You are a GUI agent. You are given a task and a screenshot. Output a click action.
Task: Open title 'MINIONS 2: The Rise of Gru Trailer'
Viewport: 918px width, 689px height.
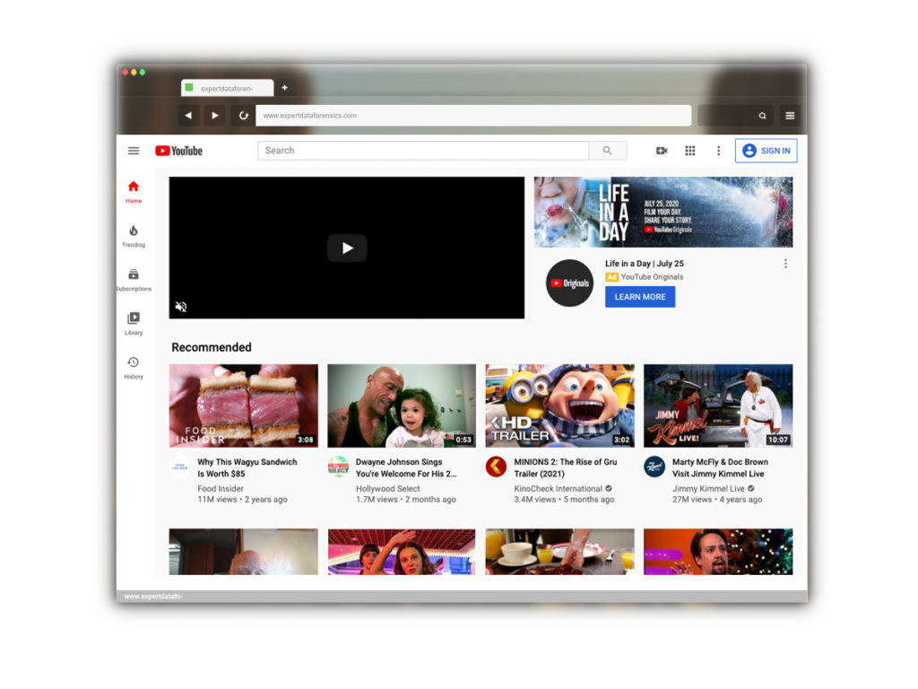[566, 467]
